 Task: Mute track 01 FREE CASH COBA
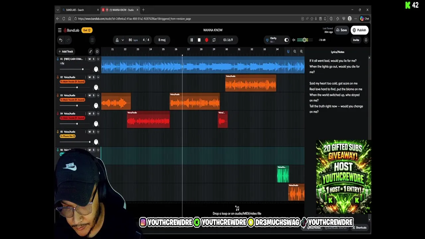coord(89,59)
